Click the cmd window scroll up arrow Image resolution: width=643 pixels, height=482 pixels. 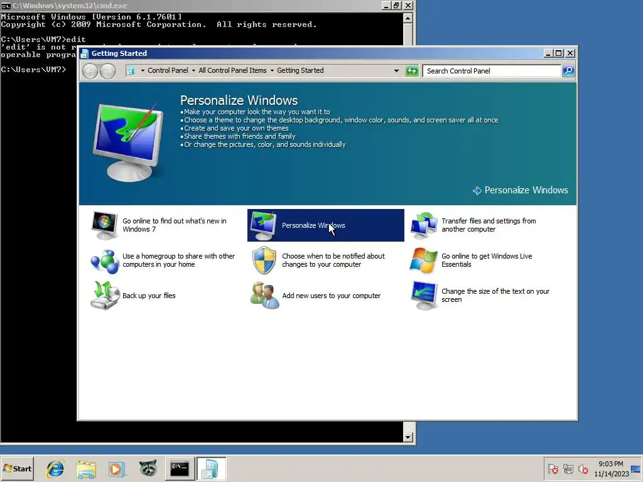coord(408,18)
